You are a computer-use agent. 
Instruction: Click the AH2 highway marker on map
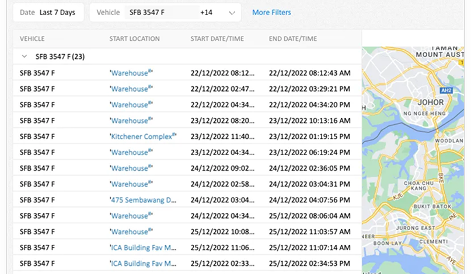point(447,91)
